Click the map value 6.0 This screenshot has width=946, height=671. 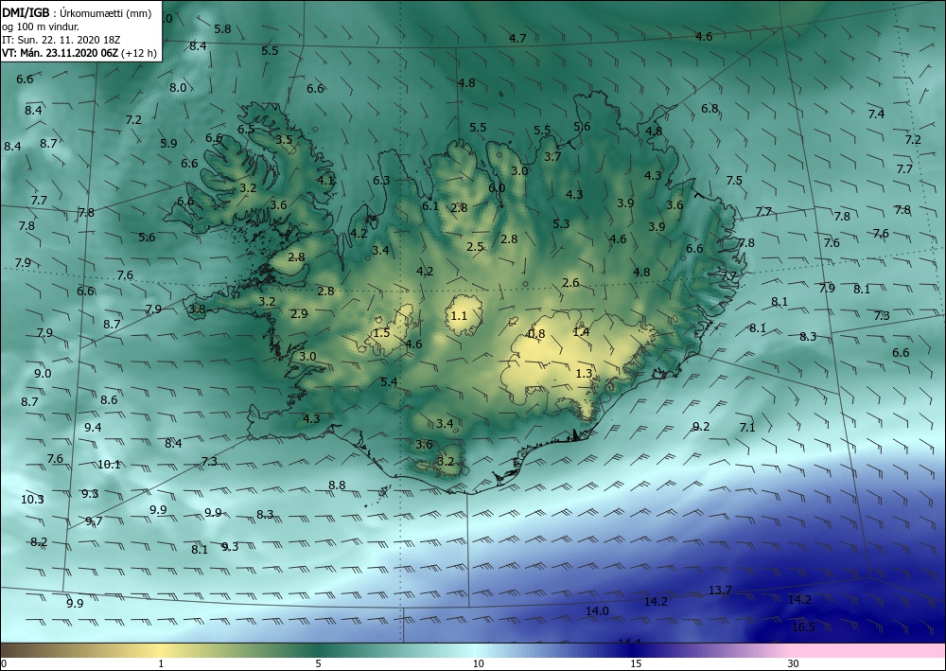[x=497, y=188]
